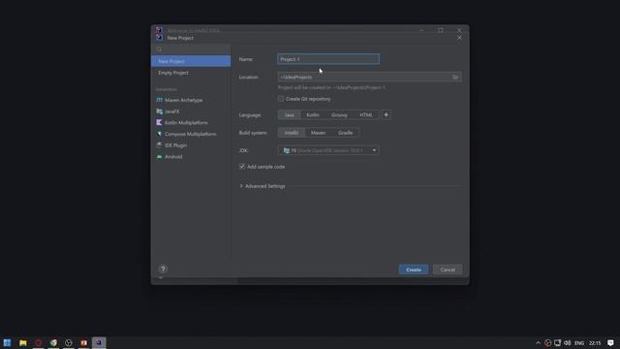Click the Kotlin Multiplatform K icon
This screenshot has height=349, width=620.
[x=159, y=123]
